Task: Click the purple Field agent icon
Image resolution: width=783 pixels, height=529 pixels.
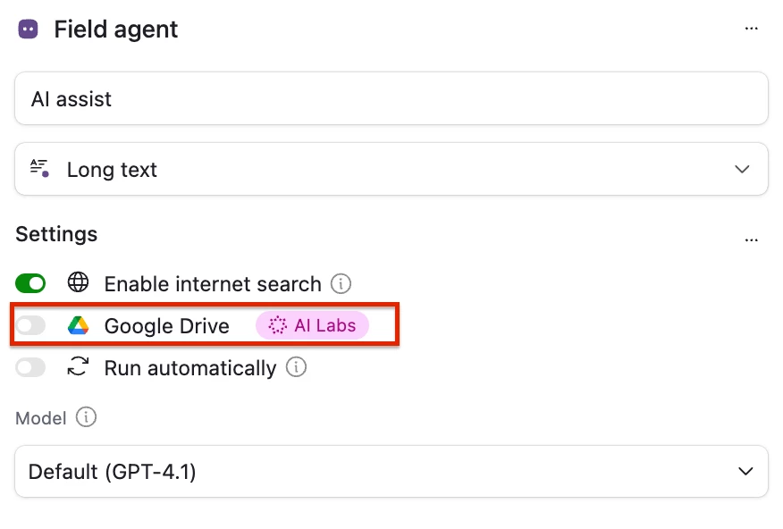Action: point(28,29)
